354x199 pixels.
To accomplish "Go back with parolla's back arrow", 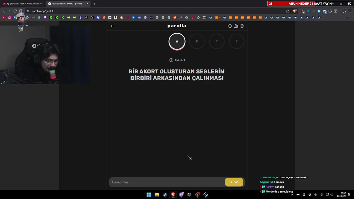I will point(112,26).
